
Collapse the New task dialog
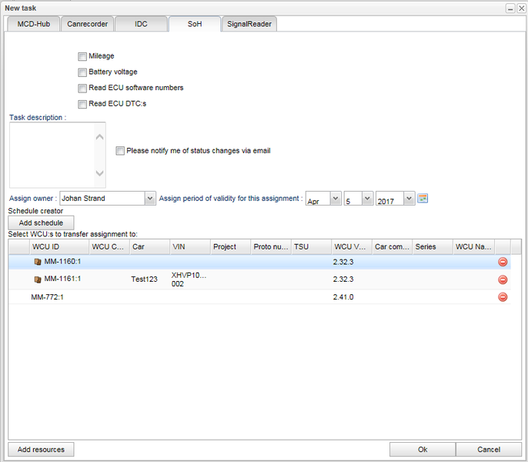click(510, 7)
